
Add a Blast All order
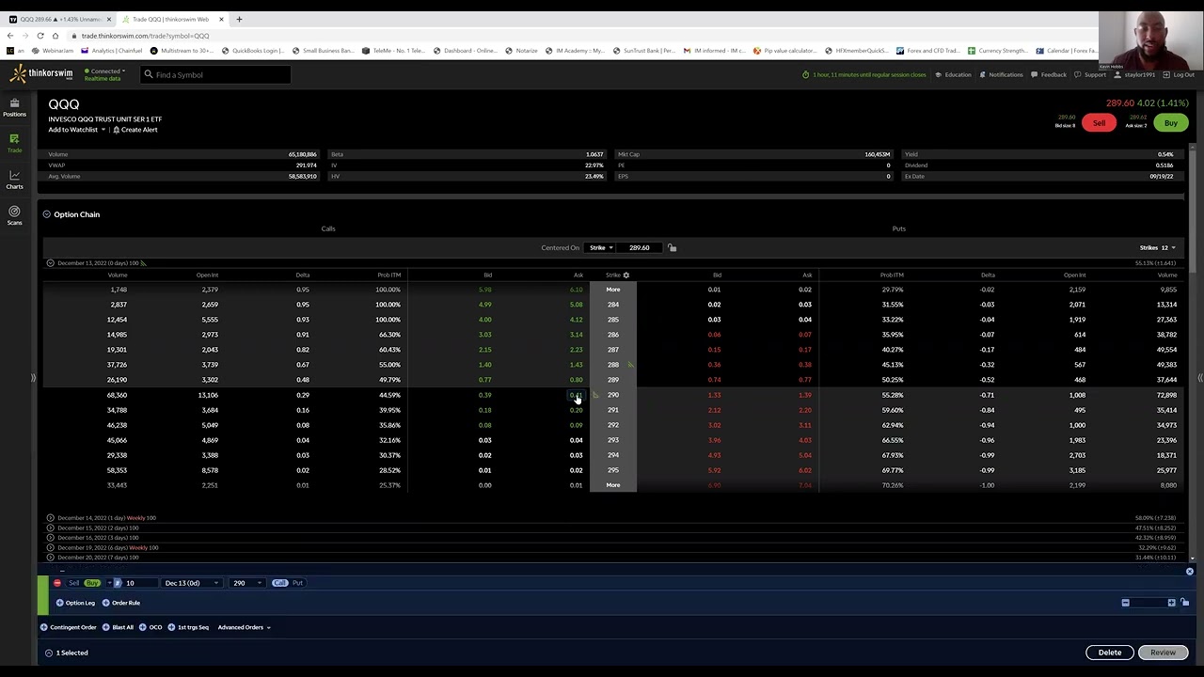(x=119, y=627)
